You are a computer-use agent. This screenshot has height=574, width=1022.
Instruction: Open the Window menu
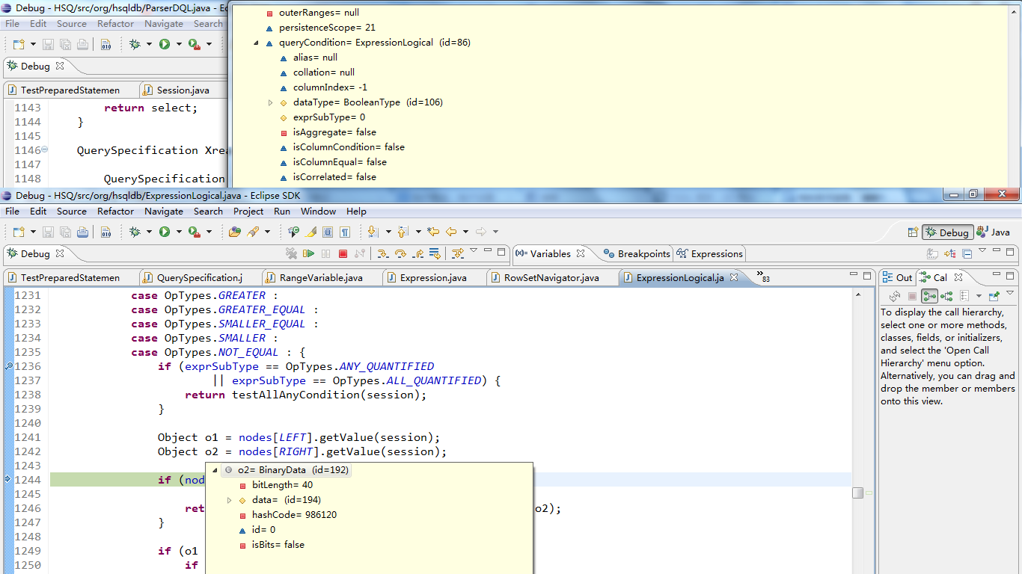318,212
